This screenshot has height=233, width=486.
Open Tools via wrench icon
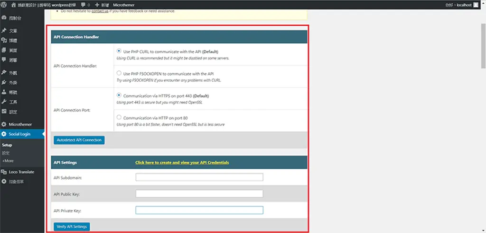pos(4,102)
